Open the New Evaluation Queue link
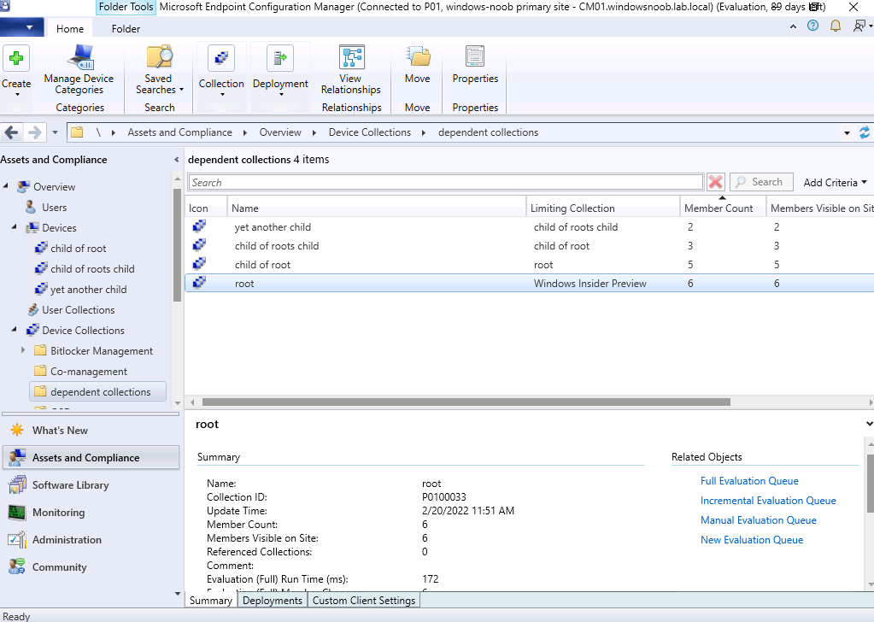Screen dimensions: 874x622 pyautogui.click(x=751, y=539)
